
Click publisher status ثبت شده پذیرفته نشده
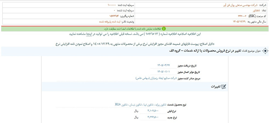coord(110,22)
